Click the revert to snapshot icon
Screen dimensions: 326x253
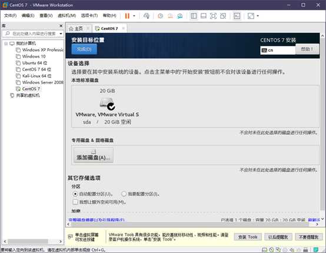pos(170,16)
